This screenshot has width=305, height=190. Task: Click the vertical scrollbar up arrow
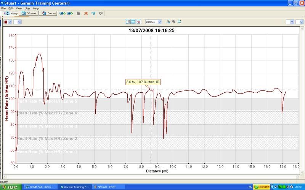[x=302, y=28]
